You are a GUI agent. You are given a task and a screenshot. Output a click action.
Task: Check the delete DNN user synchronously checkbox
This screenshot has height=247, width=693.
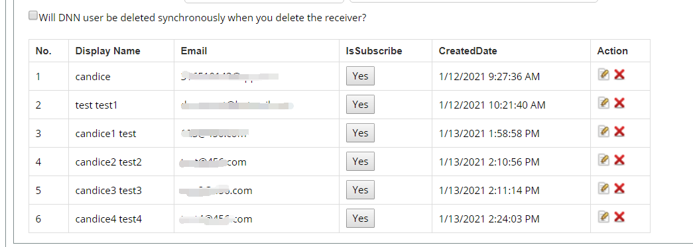[x=33, y=16]
